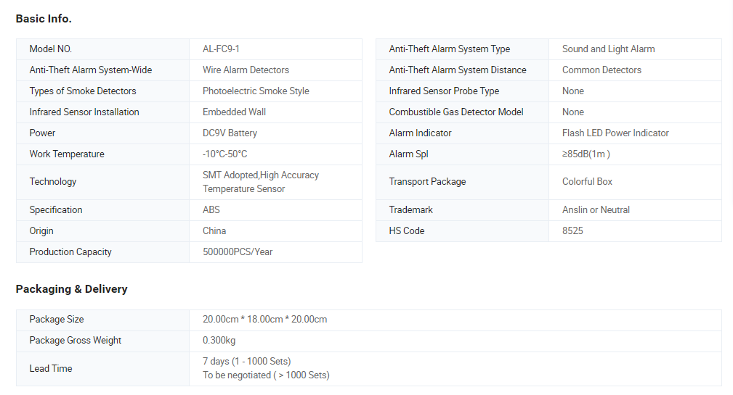Click the package size dimensions value

[x=264, y=320]
